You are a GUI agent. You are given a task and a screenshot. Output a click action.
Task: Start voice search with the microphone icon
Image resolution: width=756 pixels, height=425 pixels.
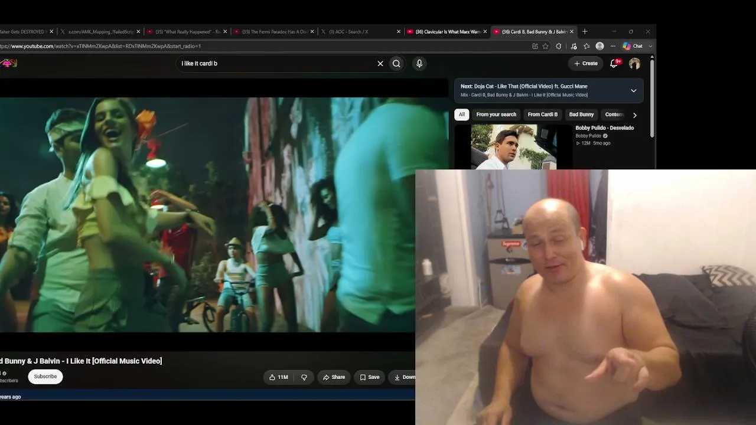coord(419,64)
